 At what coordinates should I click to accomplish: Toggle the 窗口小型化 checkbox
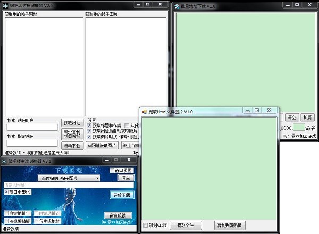[6, 192]
